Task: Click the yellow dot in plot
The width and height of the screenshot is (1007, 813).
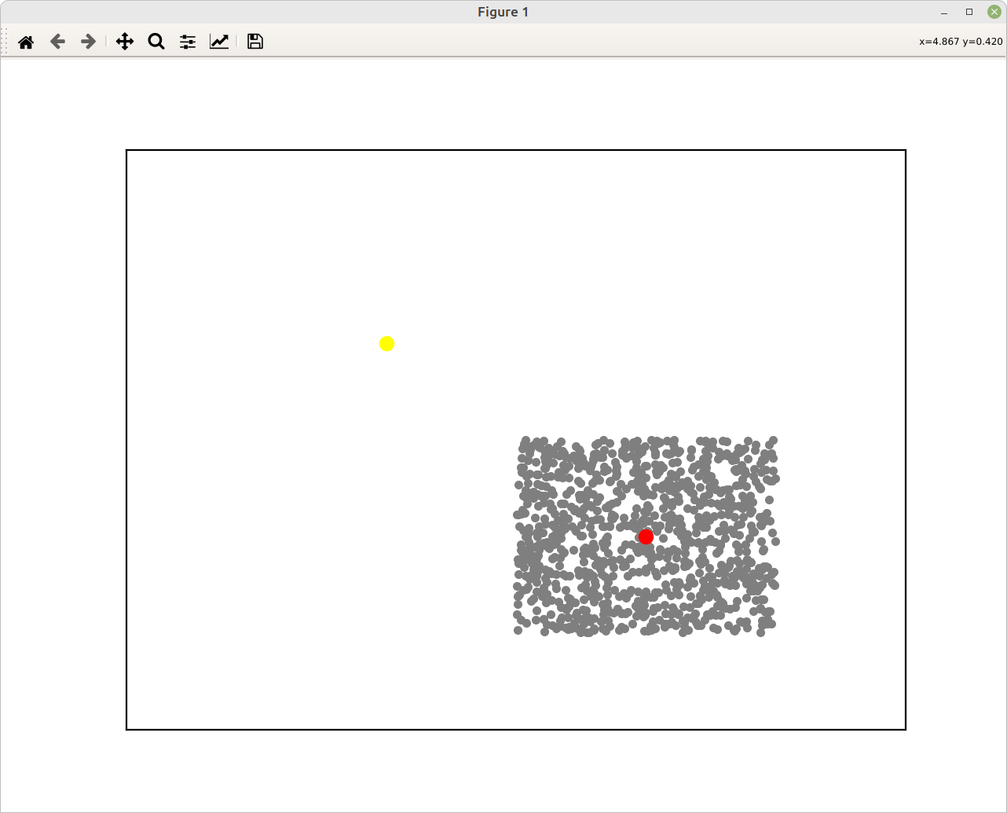Action: tap(386, 343)
